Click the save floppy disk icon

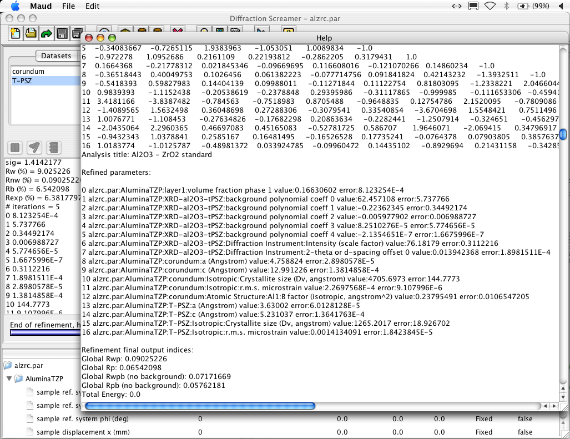[x=62, y=33]
